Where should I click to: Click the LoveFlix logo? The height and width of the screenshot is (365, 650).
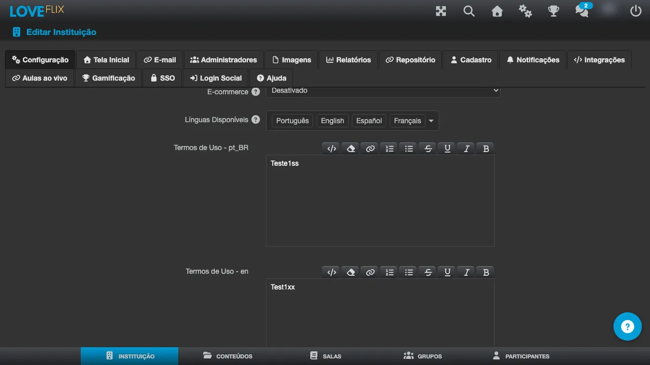click(x=37, y=10)
